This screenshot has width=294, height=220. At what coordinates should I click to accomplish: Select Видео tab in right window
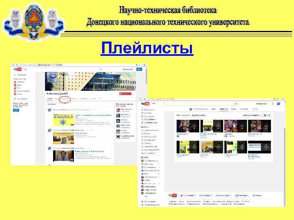click(x=214, y=109)
